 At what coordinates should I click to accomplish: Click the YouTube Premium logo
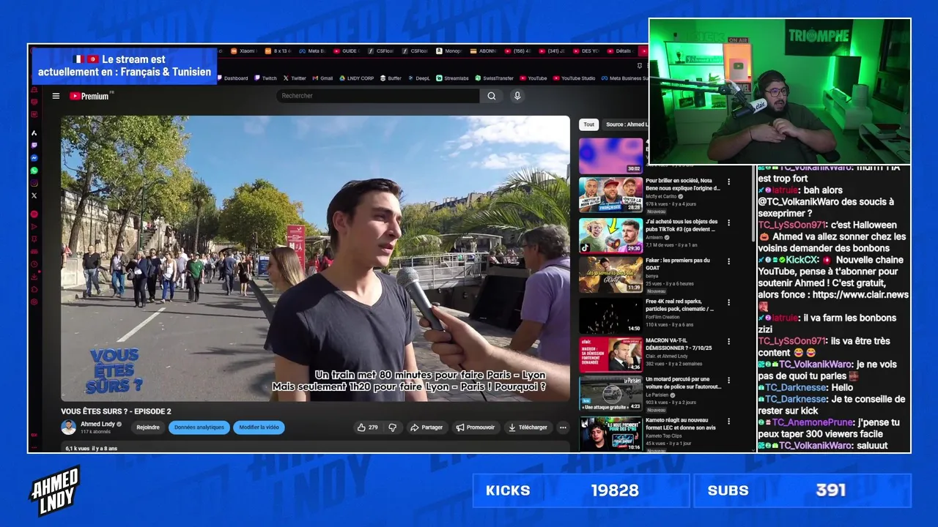coord(91,96)
